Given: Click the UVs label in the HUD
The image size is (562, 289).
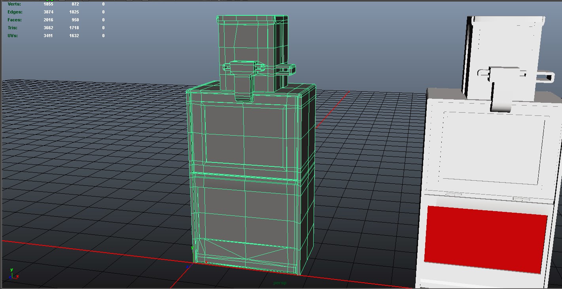Looking at the screenshot, I should pos(13,36).
